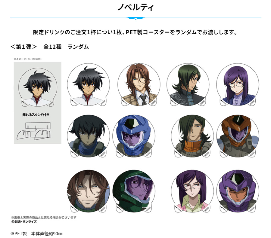Select the purple-haired glasses character in blue suit
This screenshot has width=271, height=238.
point(238,84)
